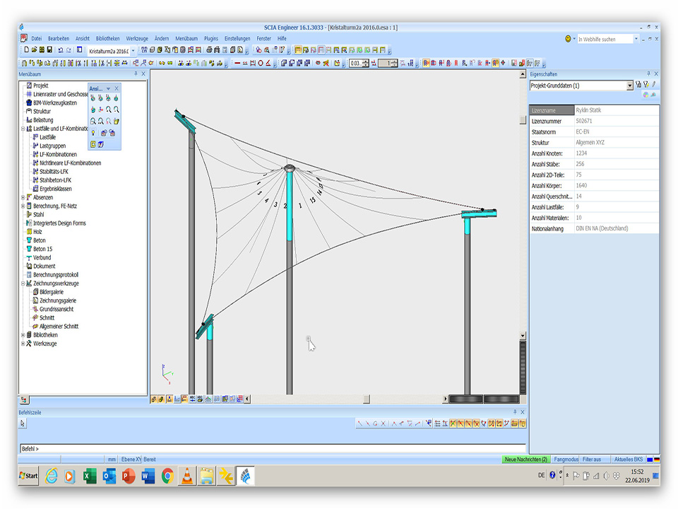This screenshot has width=678, height=509.
Task: Open the Einstellungen menu
Action: coord(237,38)
